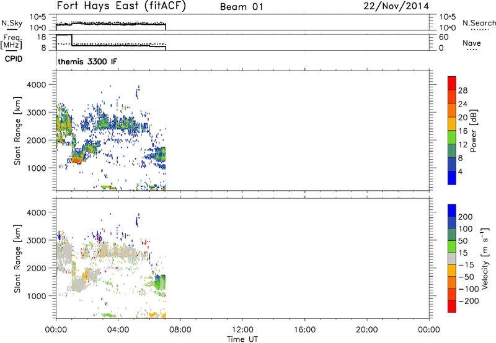Click the red top segment of Power colorbar
This screenshot has width=496, height=343.
[x=452, y=83]
